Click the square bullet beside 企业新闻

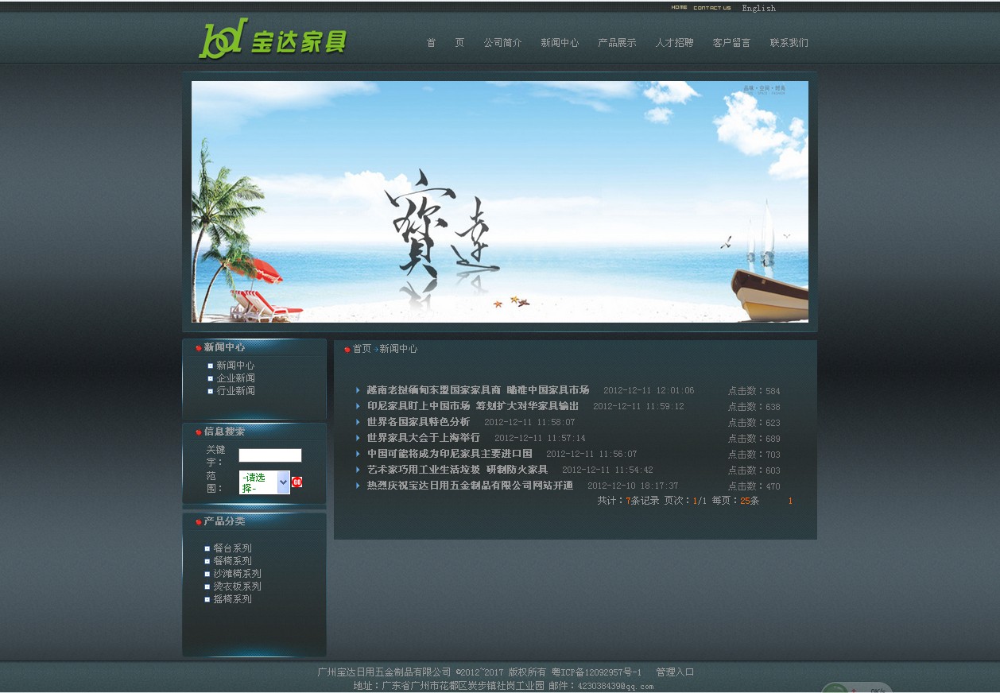(x=211, y=378)
